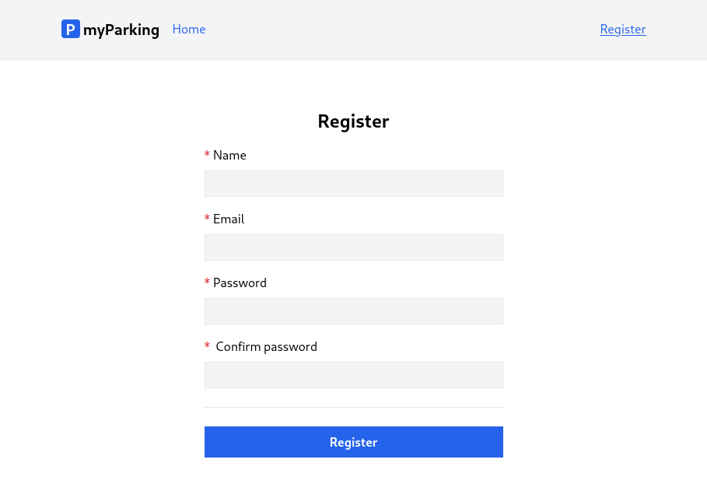Click the red asterisk beside Password
This screenshot has width=707, height=491.
[207, 282]
